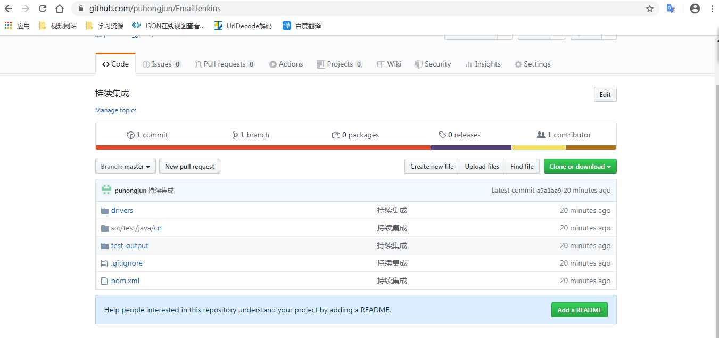Screen dimensions: 719x338
Task: Click the New pull request button
Action: pos(189,167)
